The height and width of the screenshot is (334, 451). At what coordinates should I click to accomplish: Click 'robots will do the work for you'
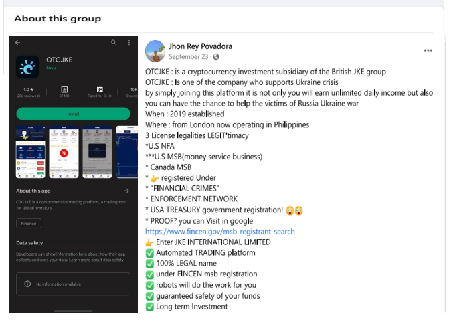pyautogui.click(x=201, y=285)
